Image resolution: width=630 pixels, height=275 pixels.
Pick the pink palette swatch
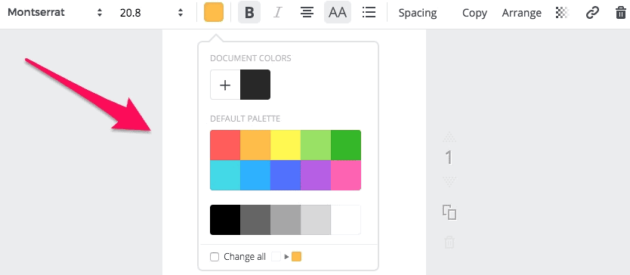click(346, 175)
